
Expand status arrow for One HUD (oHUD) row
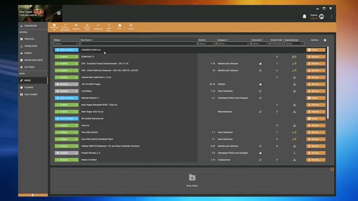(77, 132)
